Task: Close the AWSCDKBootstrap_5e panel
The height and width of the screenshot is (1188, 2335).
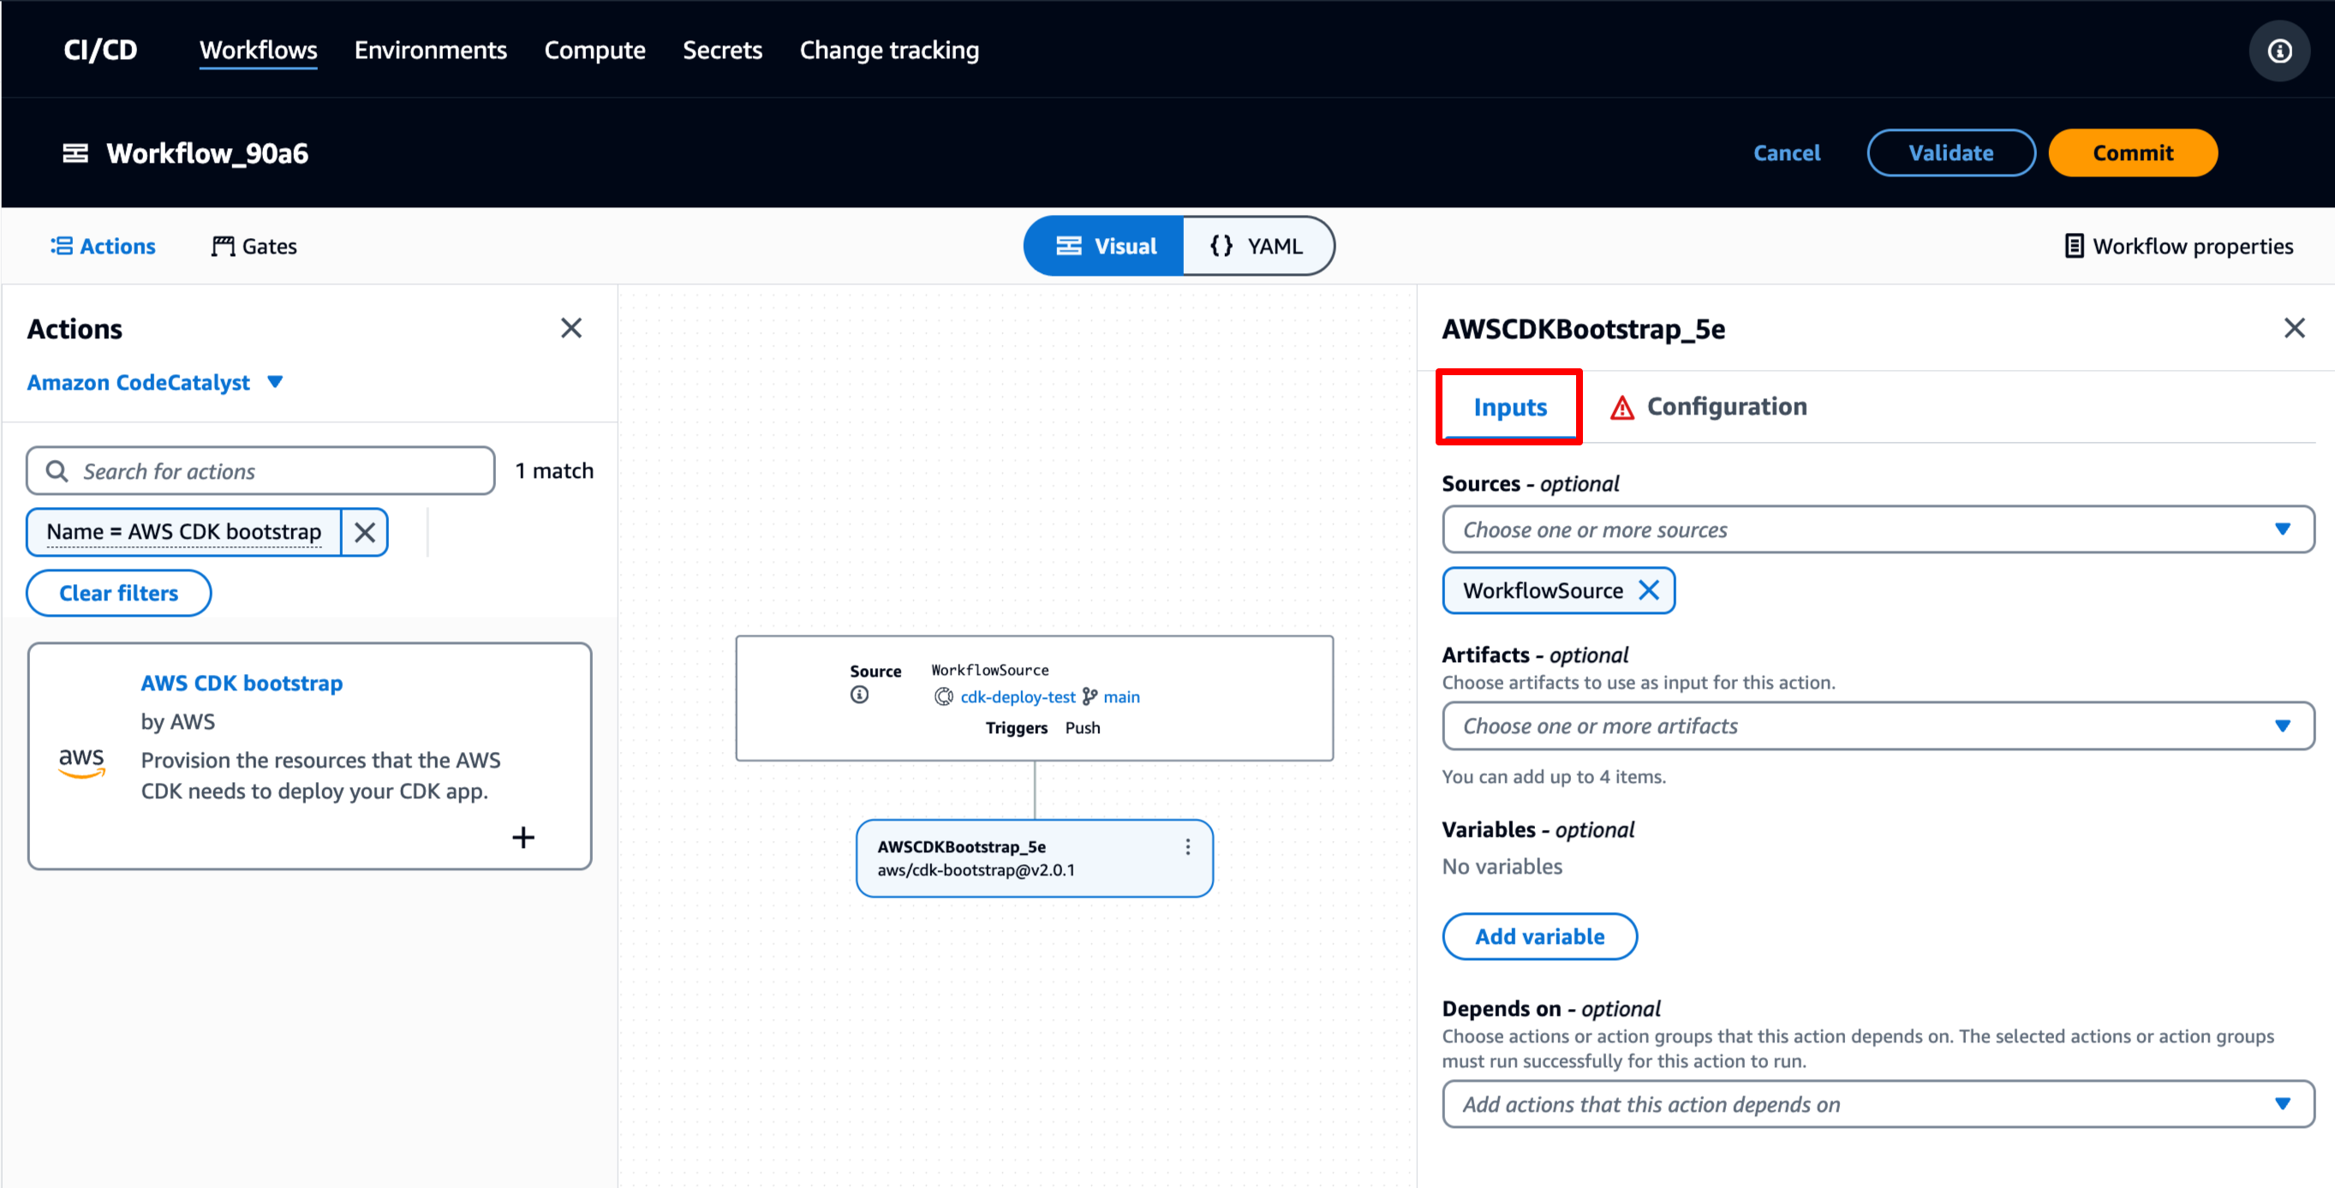Action: point(2294,328)
